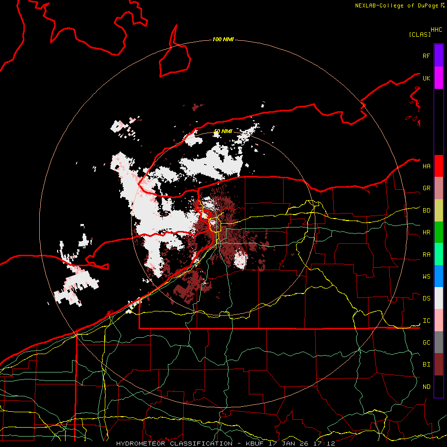Image resolution: width=447 pixels, height=447 pixels.
Task: Click the GR legend label
Action: click(x=426, y=188)
